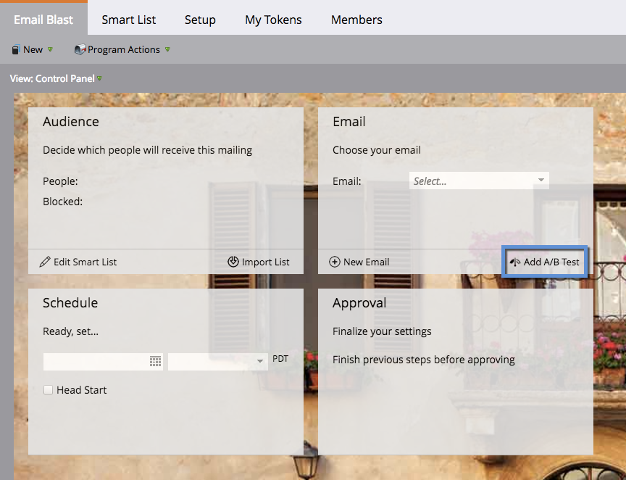
Task: Click the Head Start label text
Action: (81, 390)
